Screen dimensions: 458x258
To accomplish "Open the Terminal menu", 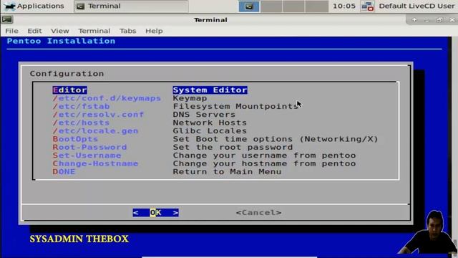I will 94,31.
